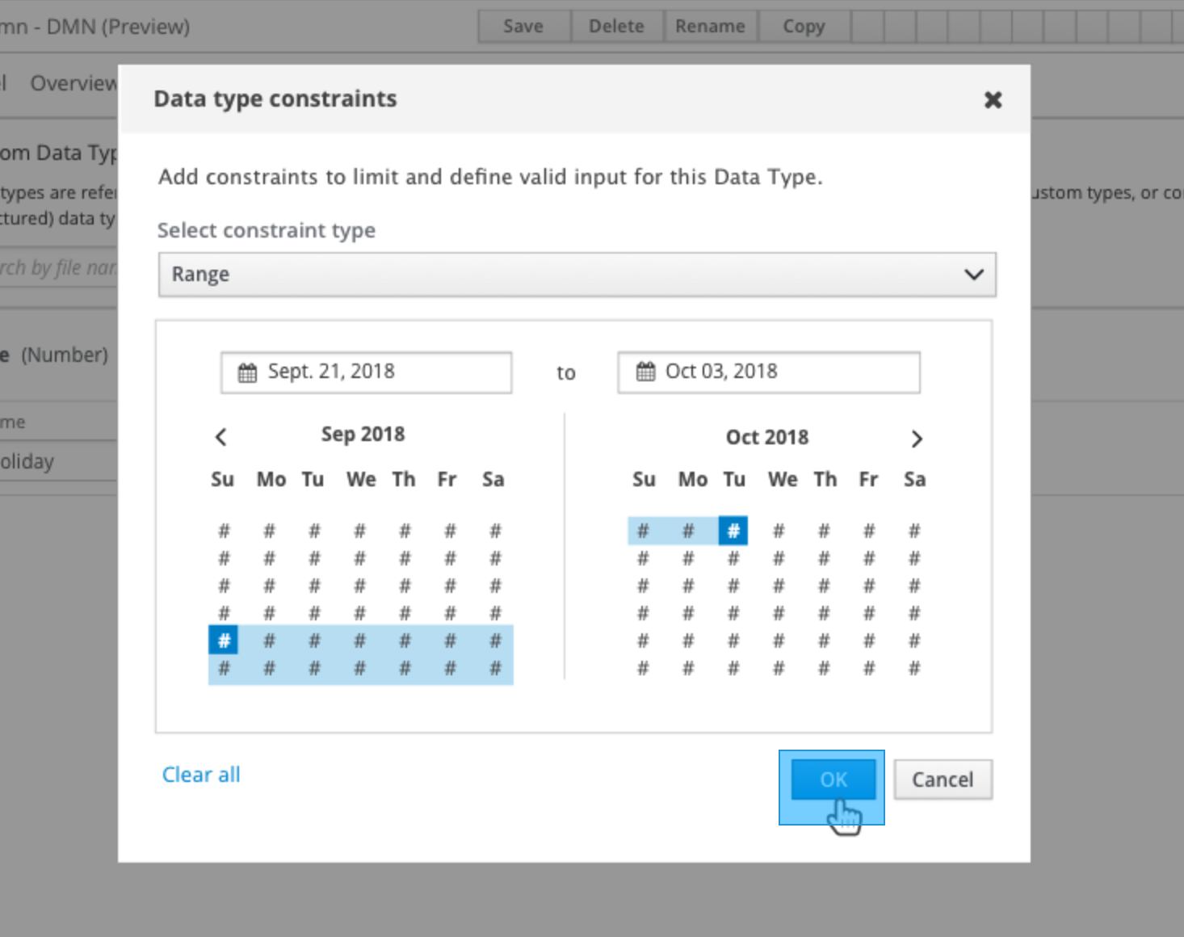The width and height of the screenshot is (1184, 937).
Task: Go to next month in Oct 2018 calendar
Action: pos(916,439)
